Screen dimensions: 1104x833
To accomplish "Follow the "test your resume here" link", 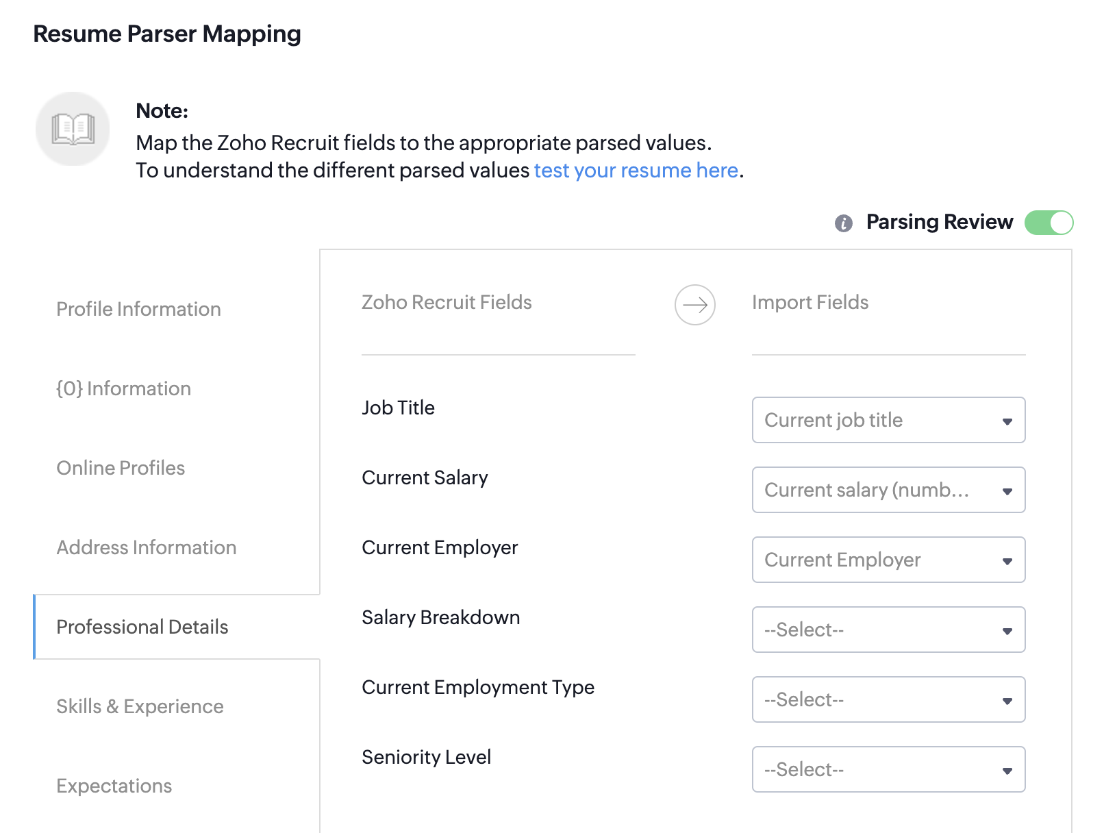I will (x=636, y=170).
